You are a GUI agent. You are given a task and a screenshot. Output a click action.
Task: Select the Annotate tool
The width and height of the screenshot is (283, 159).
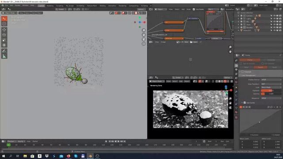4,51
